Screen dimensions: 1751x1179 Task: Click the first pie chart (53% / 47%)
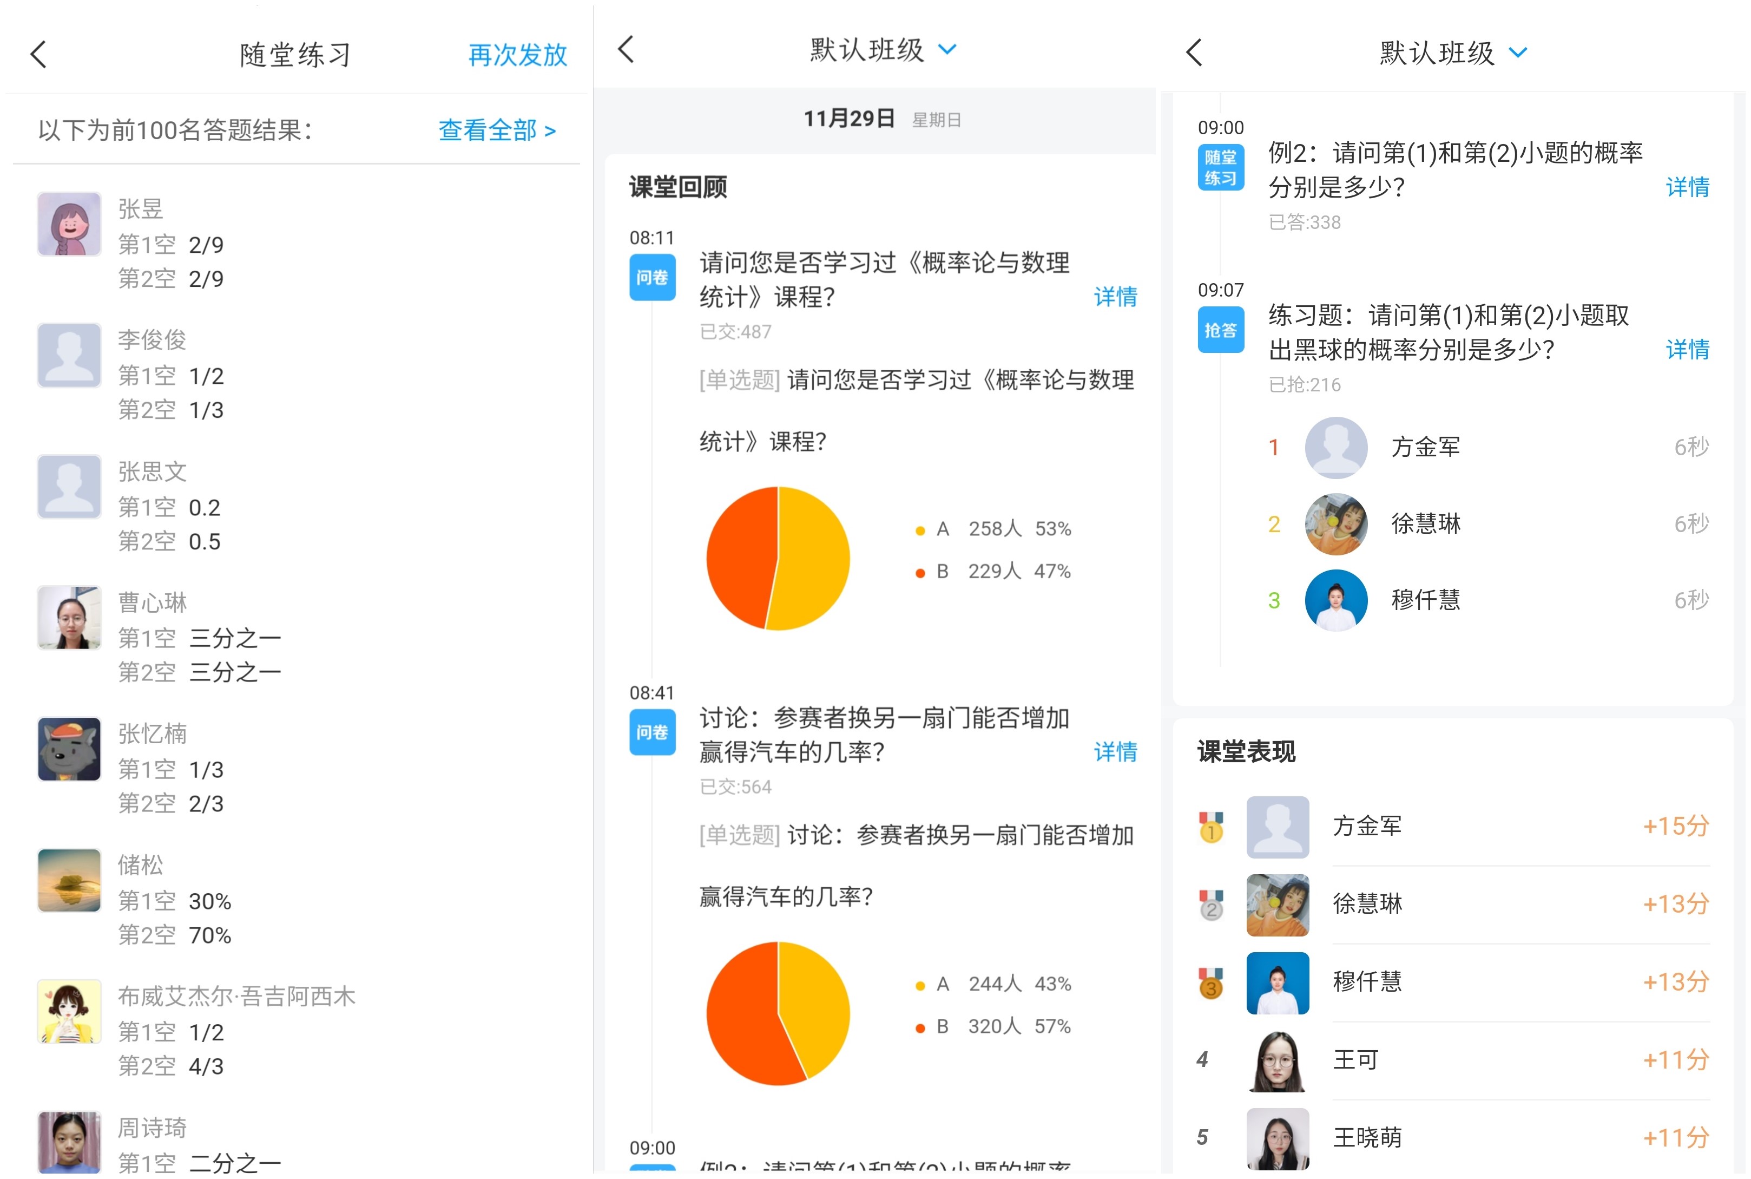coord(778,559)
